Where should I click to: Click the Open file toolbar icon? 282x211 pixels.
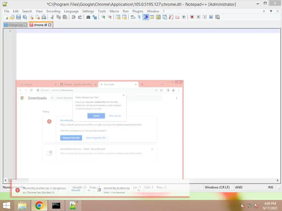click(x=12, y=17)
